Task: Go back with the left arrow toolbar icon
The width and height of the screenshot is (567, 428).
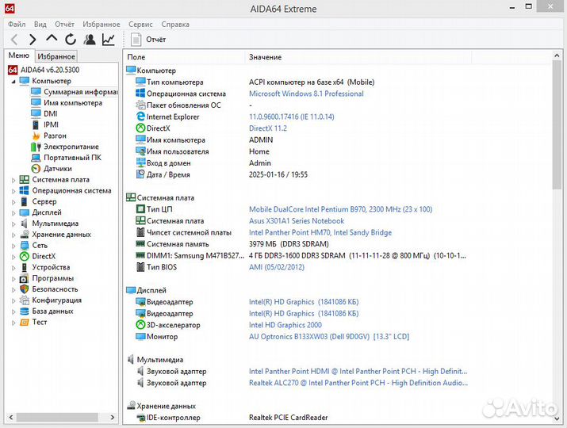Action: 14,40
